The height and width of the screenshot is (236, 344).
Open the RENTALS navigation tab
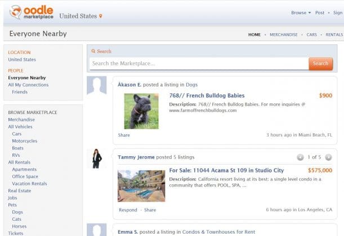[334, 35]
